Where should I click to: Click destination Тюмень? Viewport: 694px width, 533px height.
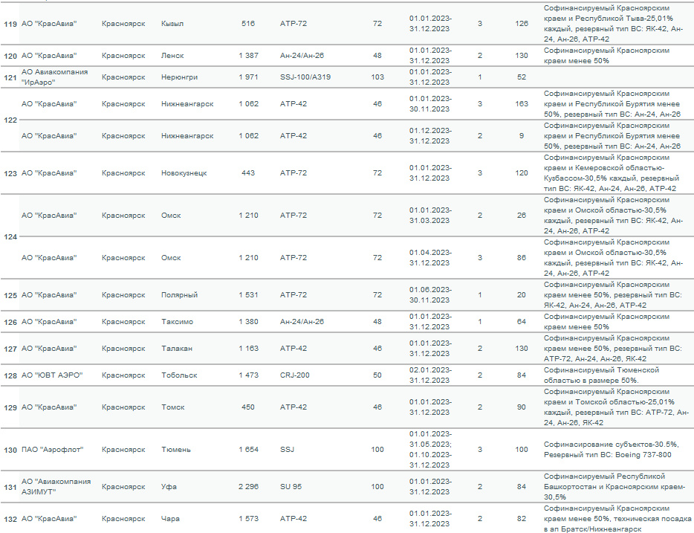[x=175, y=450]
